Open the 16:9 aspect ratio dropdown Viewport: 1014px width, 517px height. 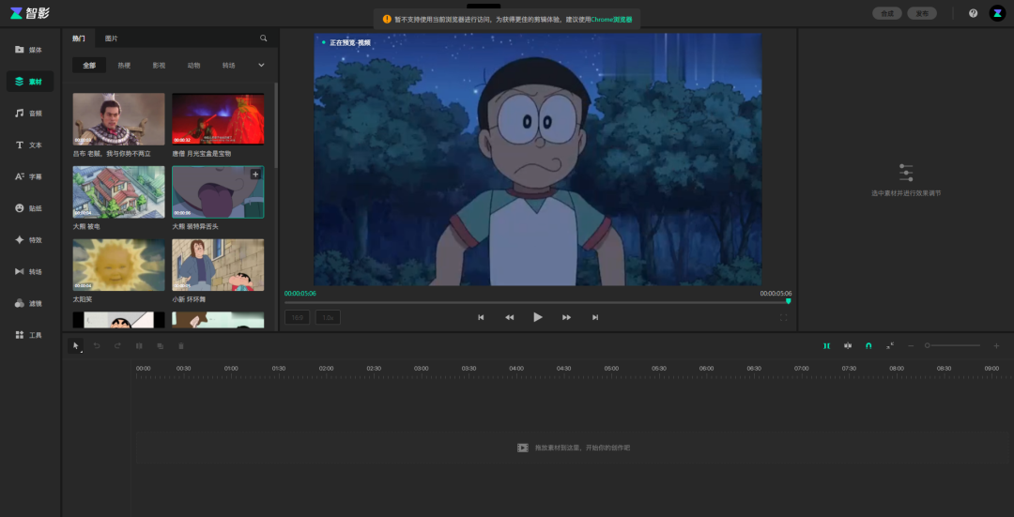coord(297,317)
